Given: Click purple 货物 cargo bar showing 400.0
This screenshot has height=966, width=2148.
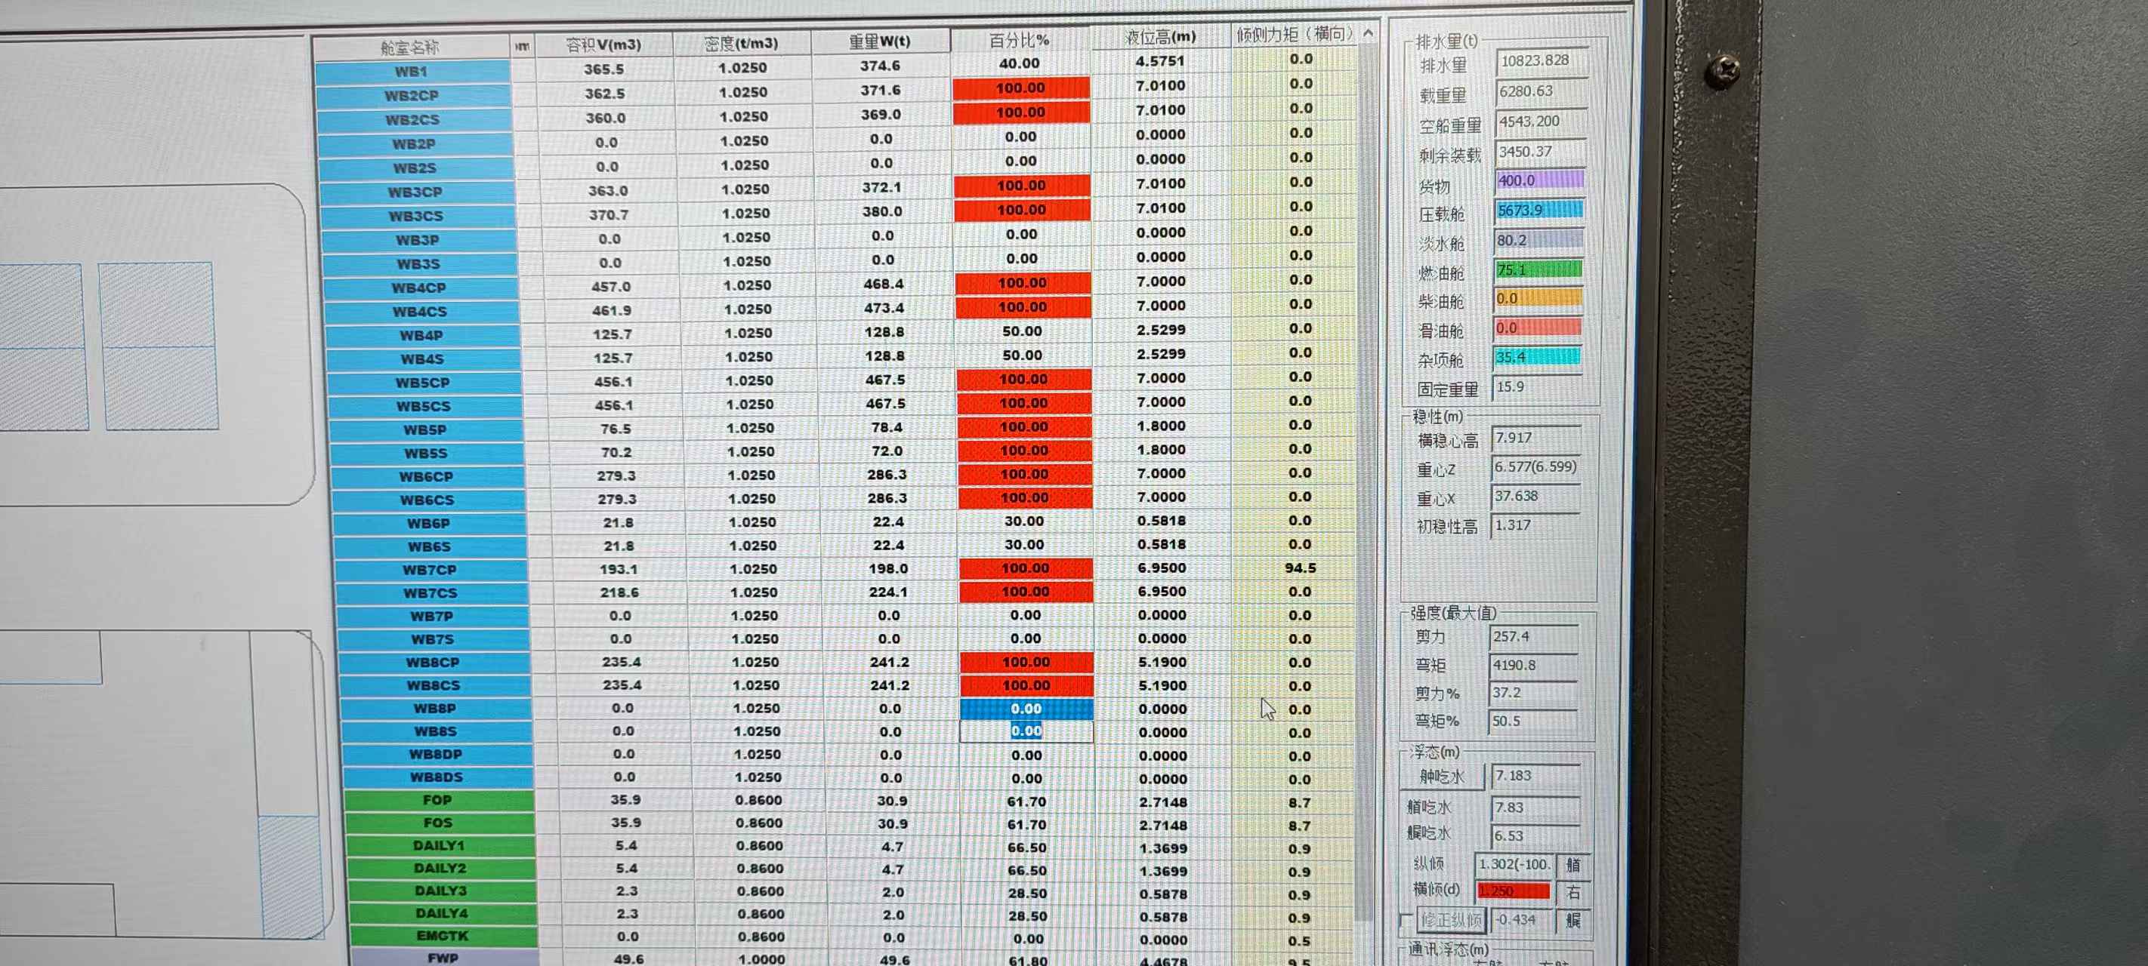Looking at the screenshot, I should tap(1538, 180).
